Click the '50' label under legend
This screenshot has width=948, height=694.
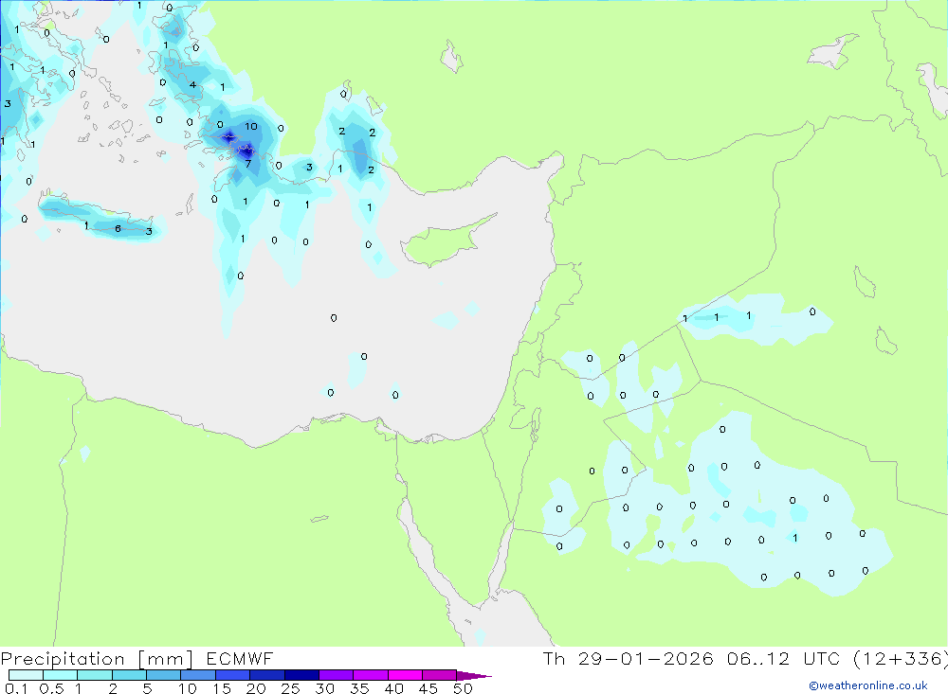click(463, 688)
